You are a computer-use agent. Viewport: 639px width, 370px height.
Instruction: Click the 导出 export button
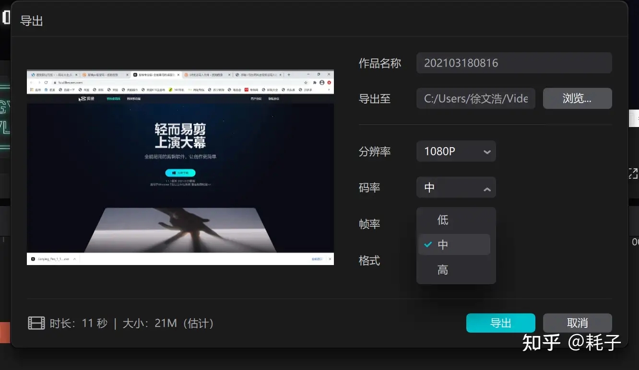[x=500, y=323]
